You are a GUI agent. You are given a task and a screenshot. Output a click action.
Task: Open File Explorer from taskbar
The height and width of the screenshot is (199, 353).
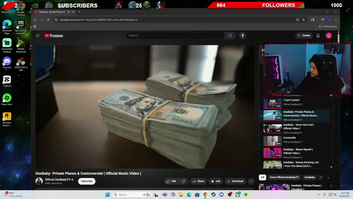click(x=181, y=195)
